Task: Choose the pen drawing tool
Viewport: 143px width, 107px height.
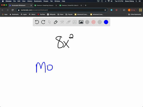Action: pyautogui.click(x=56, y=22)
